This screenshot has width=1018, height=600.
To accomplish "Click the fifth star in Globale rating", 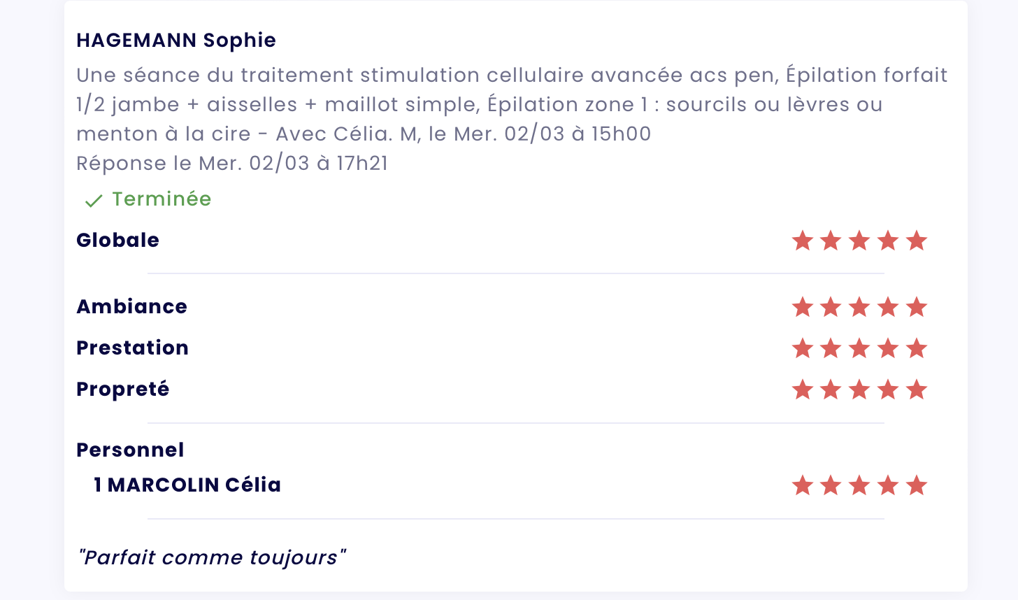I will pos(916,241).
